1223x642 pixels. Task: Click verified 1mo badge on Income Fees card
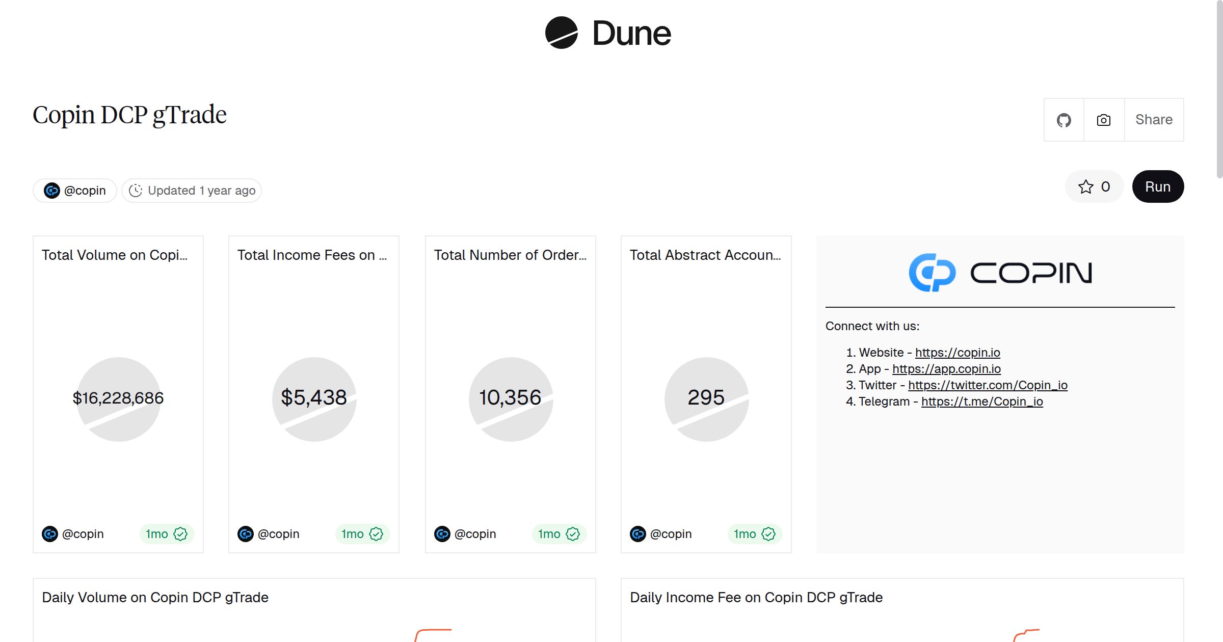tap(362, 534)
